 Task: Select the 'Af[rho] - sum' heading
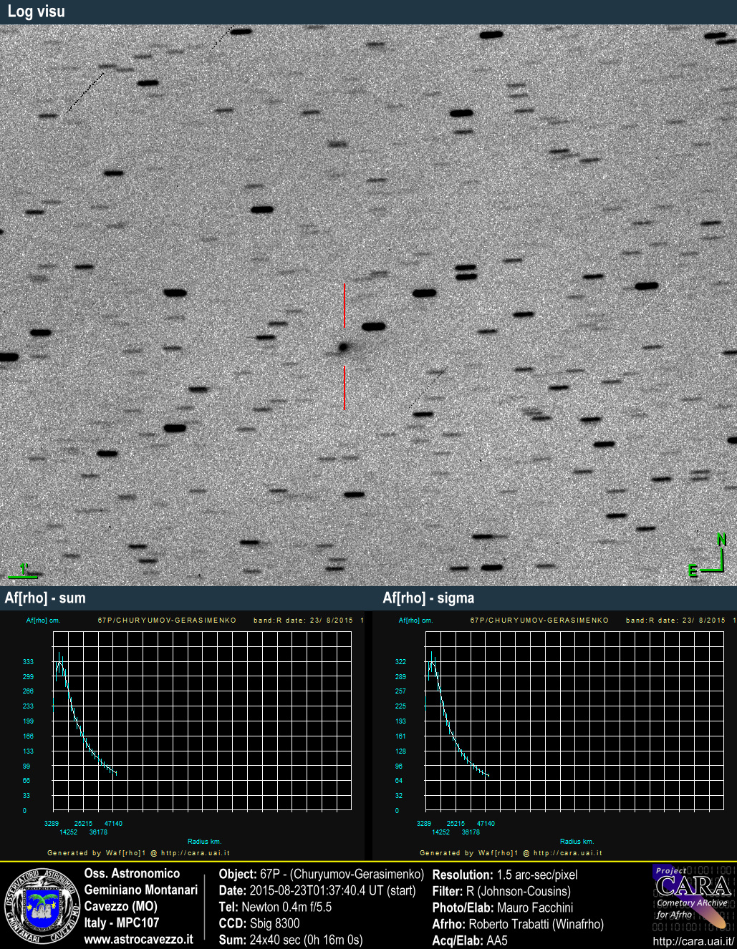click(45, 598)
